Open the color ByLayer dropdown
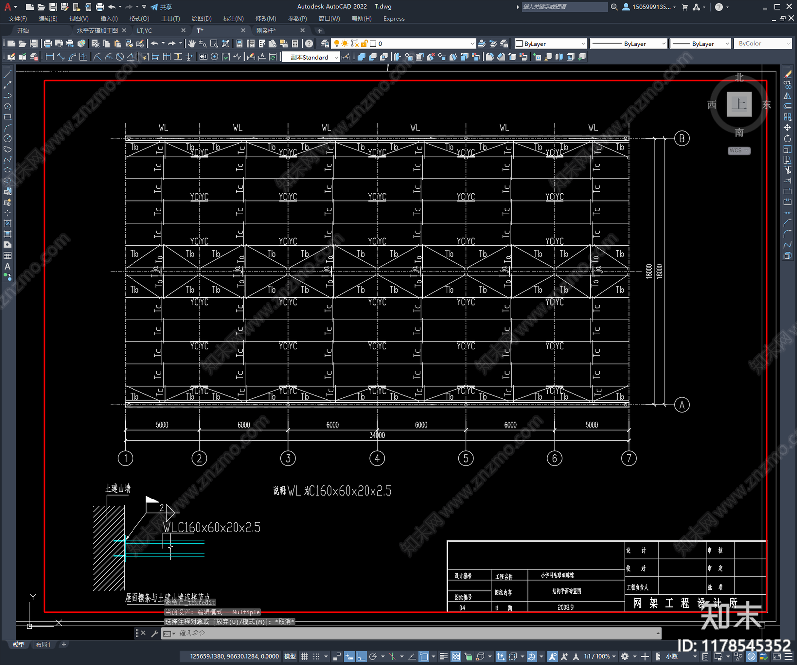Screen dimensions: 797x665 pyautogui.click(x=551, y=44)
